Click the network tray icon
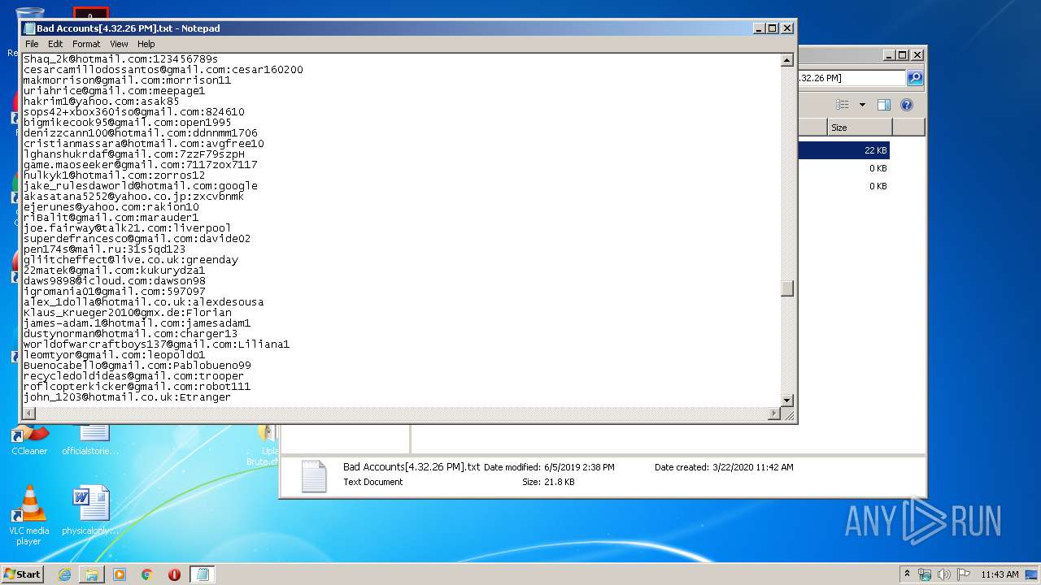 (925, 574)
